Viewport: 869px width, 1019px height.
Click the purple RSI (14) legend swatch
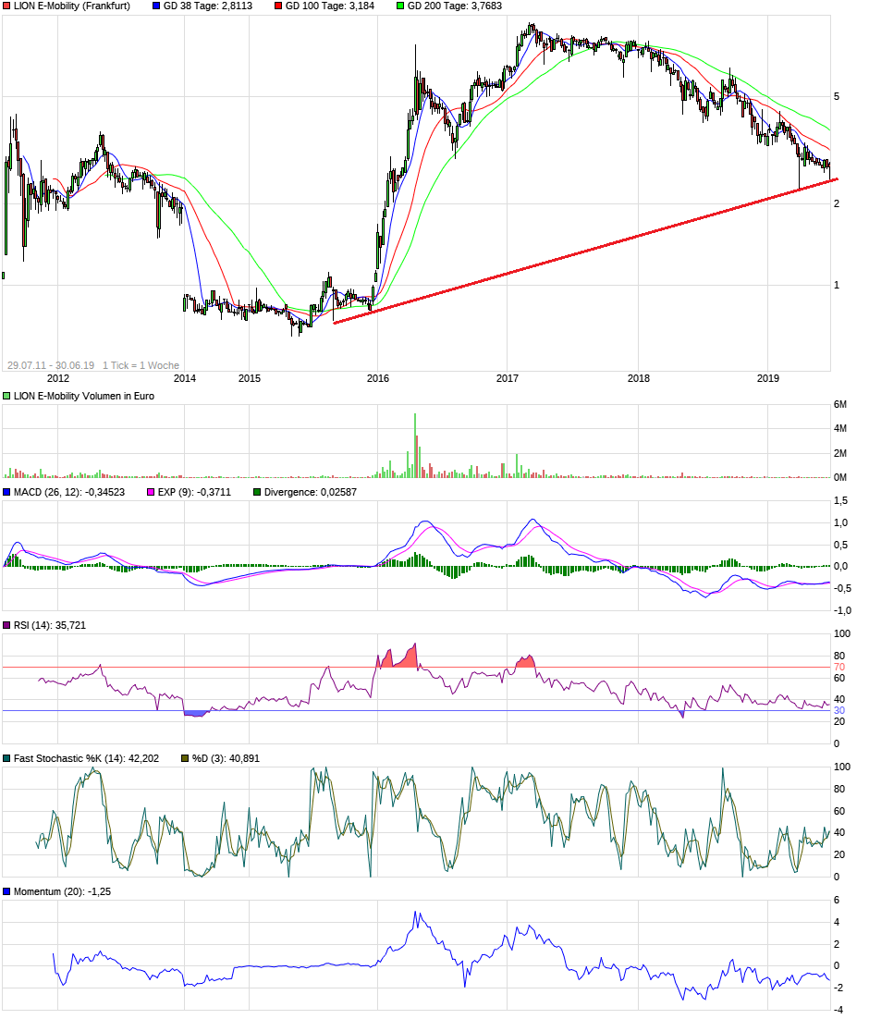6,625
